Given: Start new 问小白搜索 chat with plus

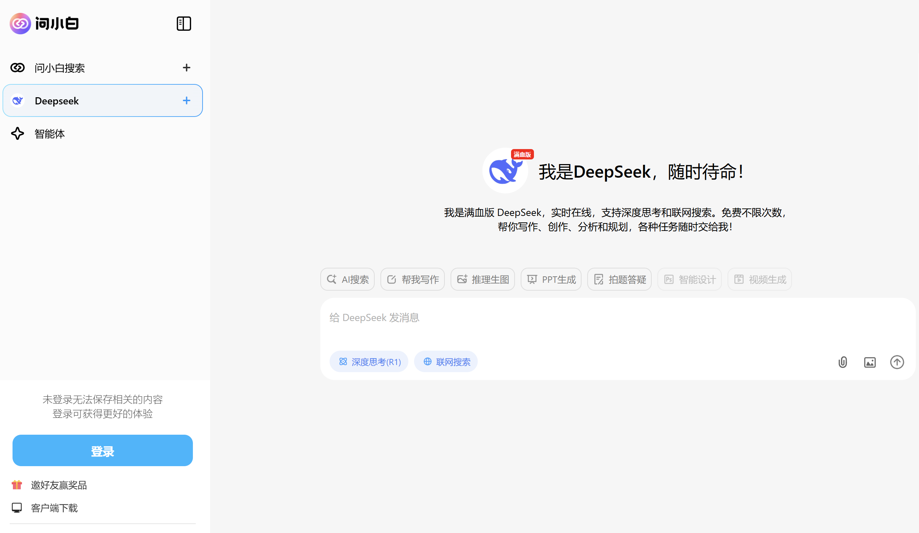Looking at the screenshot, I should pos(186,68).
